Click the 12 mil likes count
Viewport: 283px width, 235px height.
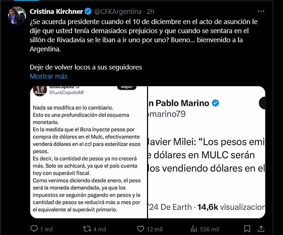[x=155, y=229]
